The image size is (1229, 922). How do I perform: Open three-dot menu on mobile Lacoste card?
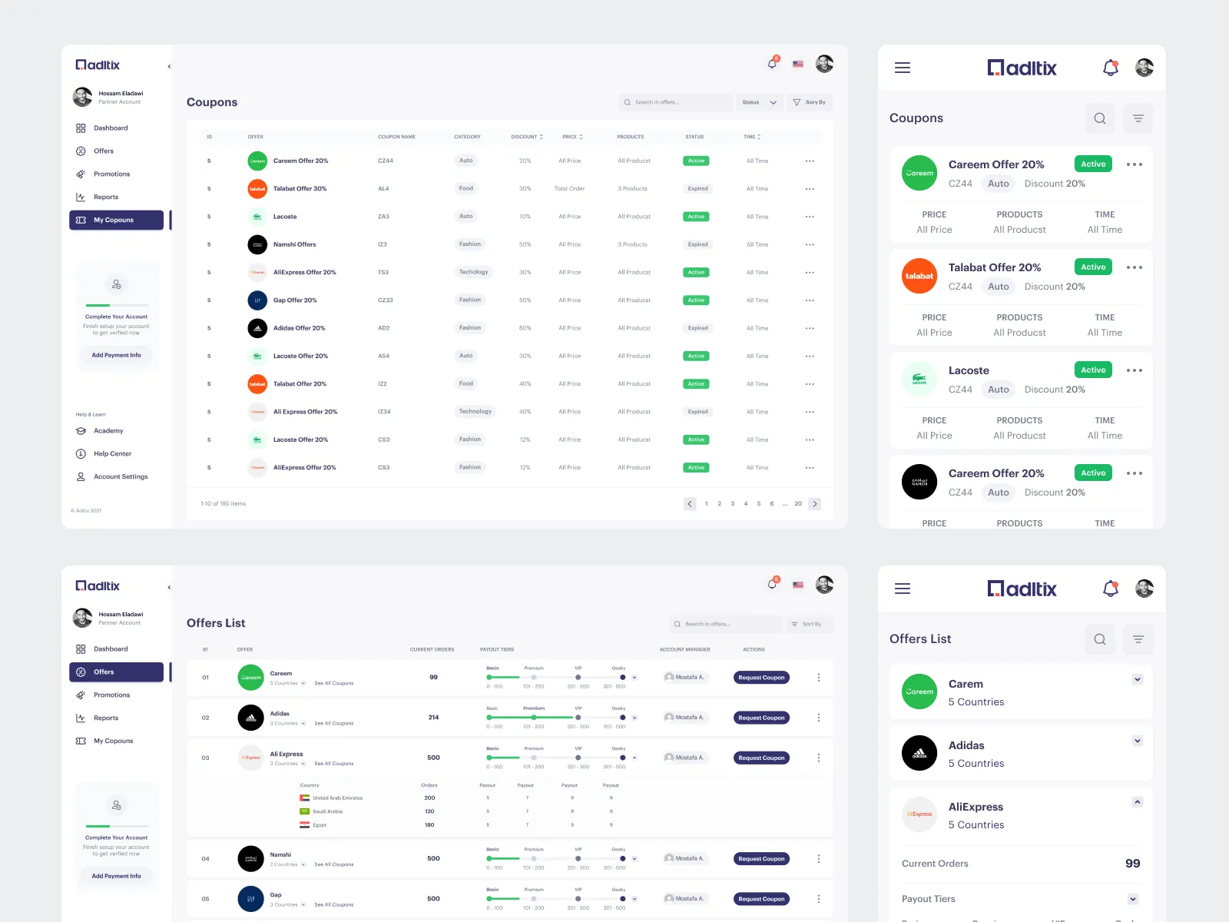1135,370
